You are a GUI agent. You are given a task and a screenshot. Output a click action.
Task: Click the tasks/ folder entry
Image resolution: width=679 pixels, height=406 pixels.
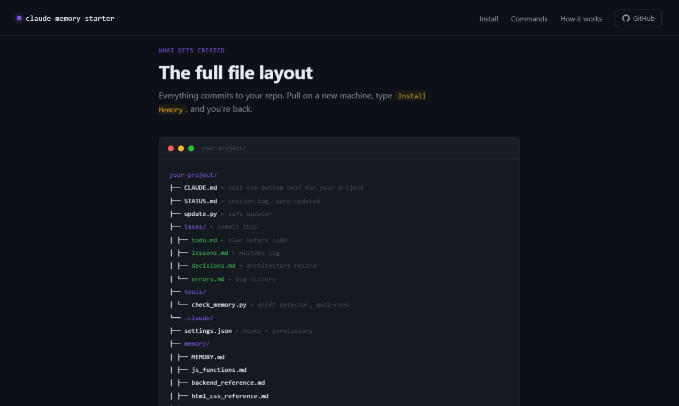pyautogui.click(x=195, y=227)
